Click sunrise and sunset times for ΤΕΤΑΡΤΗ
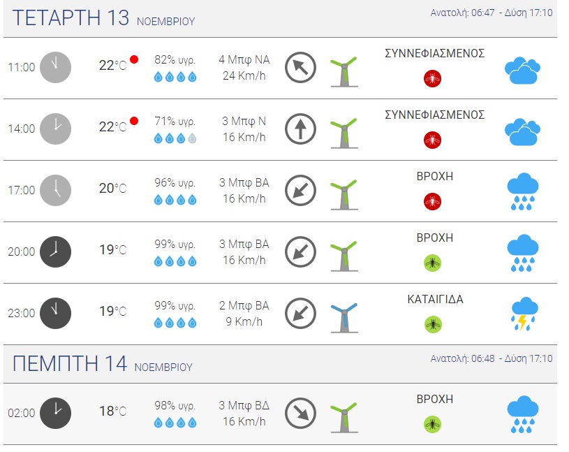Viewport: 569px width, 452px height. [x=491, y=13]
